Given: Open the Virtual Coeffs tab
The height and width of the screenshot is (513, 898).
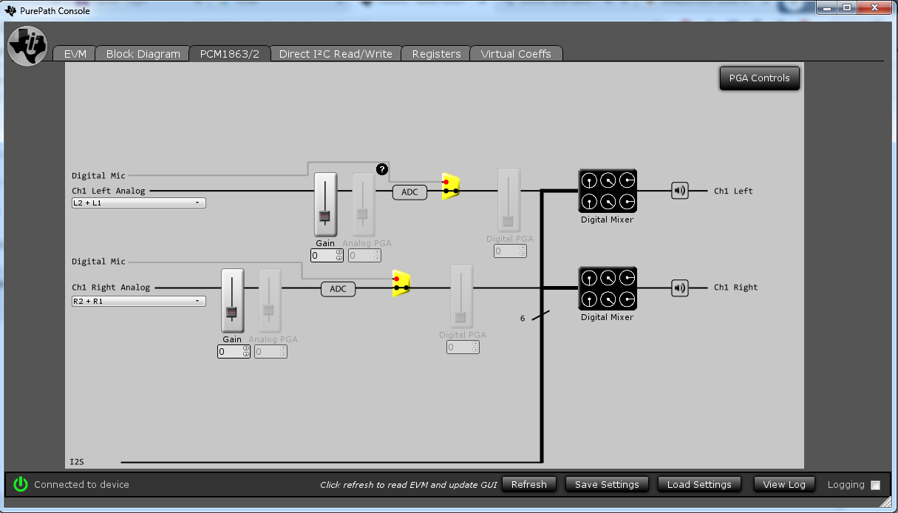Looking at the screenshot, I should click(x=515, y=53).
